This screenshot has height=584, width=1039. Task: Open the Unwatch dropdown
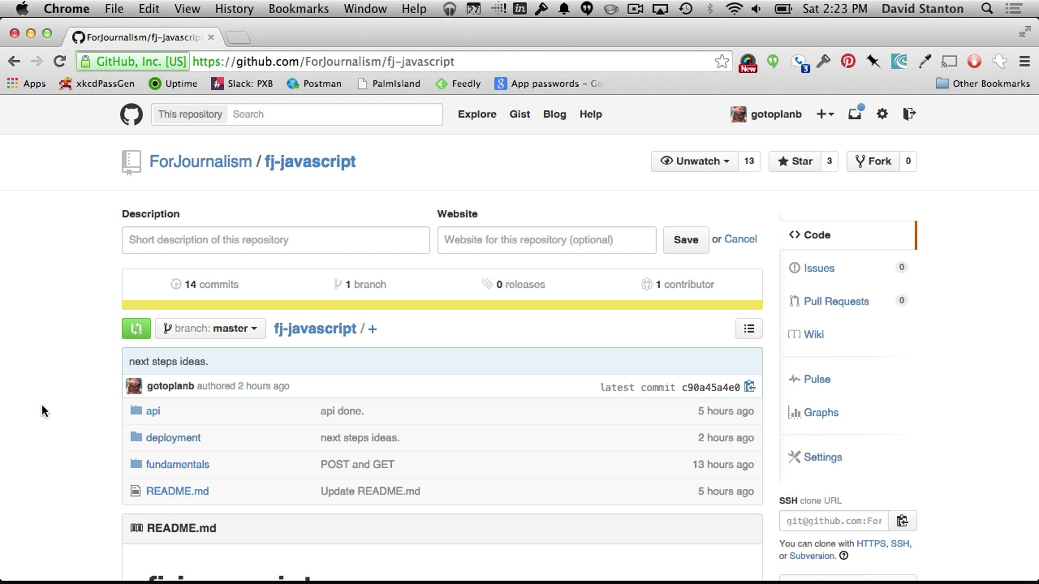[x=695, y=161]
